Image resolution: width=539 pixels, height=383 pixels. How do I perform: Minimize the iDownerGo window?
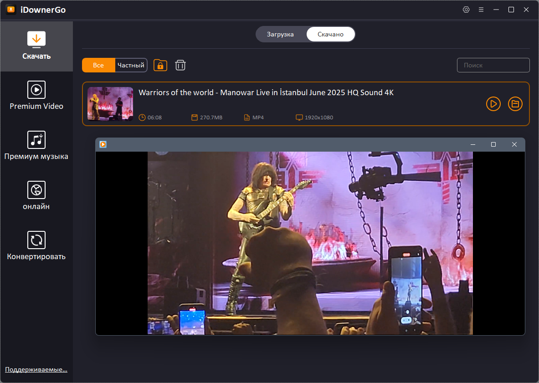pyautogui.click(x=496, y=10)
